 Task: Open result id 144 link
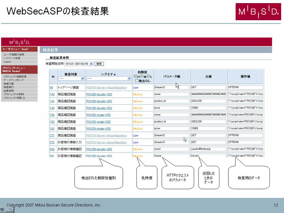point(52,108)
